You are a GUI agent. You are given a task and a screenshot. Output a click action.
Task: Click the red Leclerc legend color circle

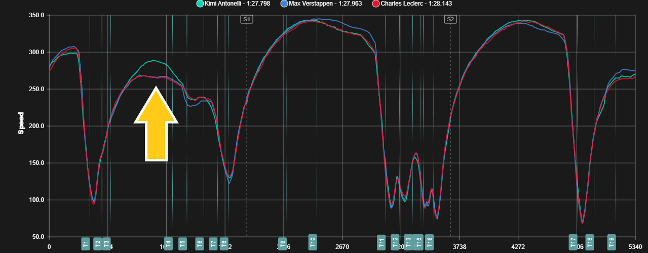[x=376, y=4]
